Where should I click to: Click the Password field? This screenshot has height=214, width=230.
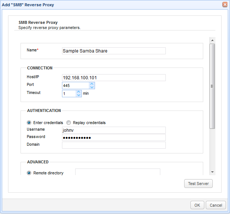point(114,138)
